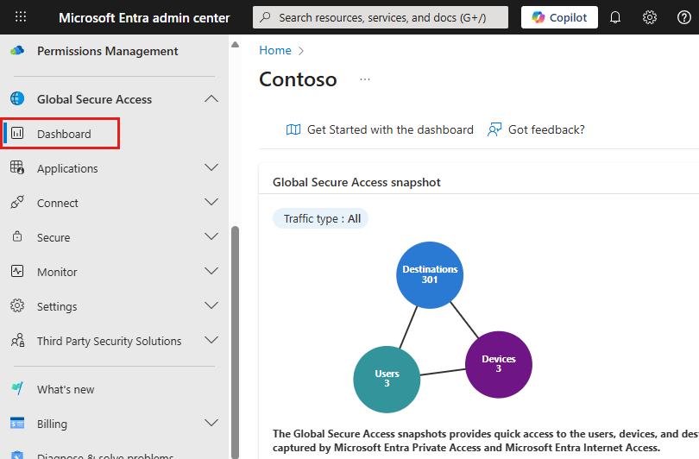The width and height of the screenshot is (699, 459).
Task: Expand the Connect menu chevron
Action: coord(211,203)
